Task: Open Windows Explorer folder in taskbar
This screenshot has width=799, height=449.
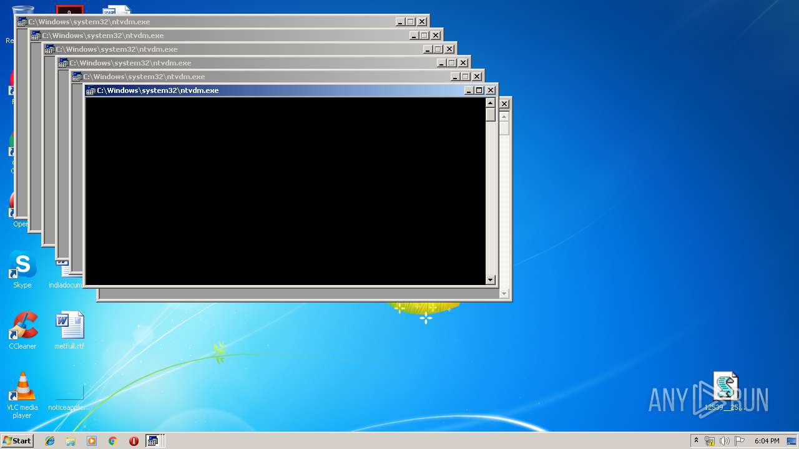Action: 71,441
